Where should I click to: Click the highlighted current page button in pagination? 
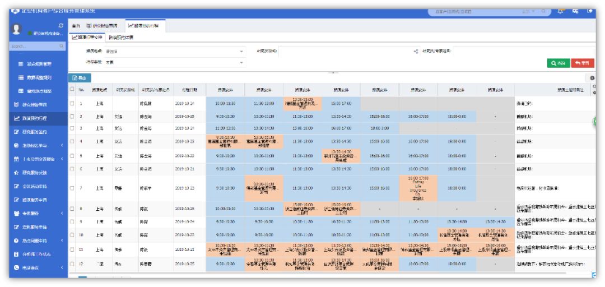(x=82, y=276)
